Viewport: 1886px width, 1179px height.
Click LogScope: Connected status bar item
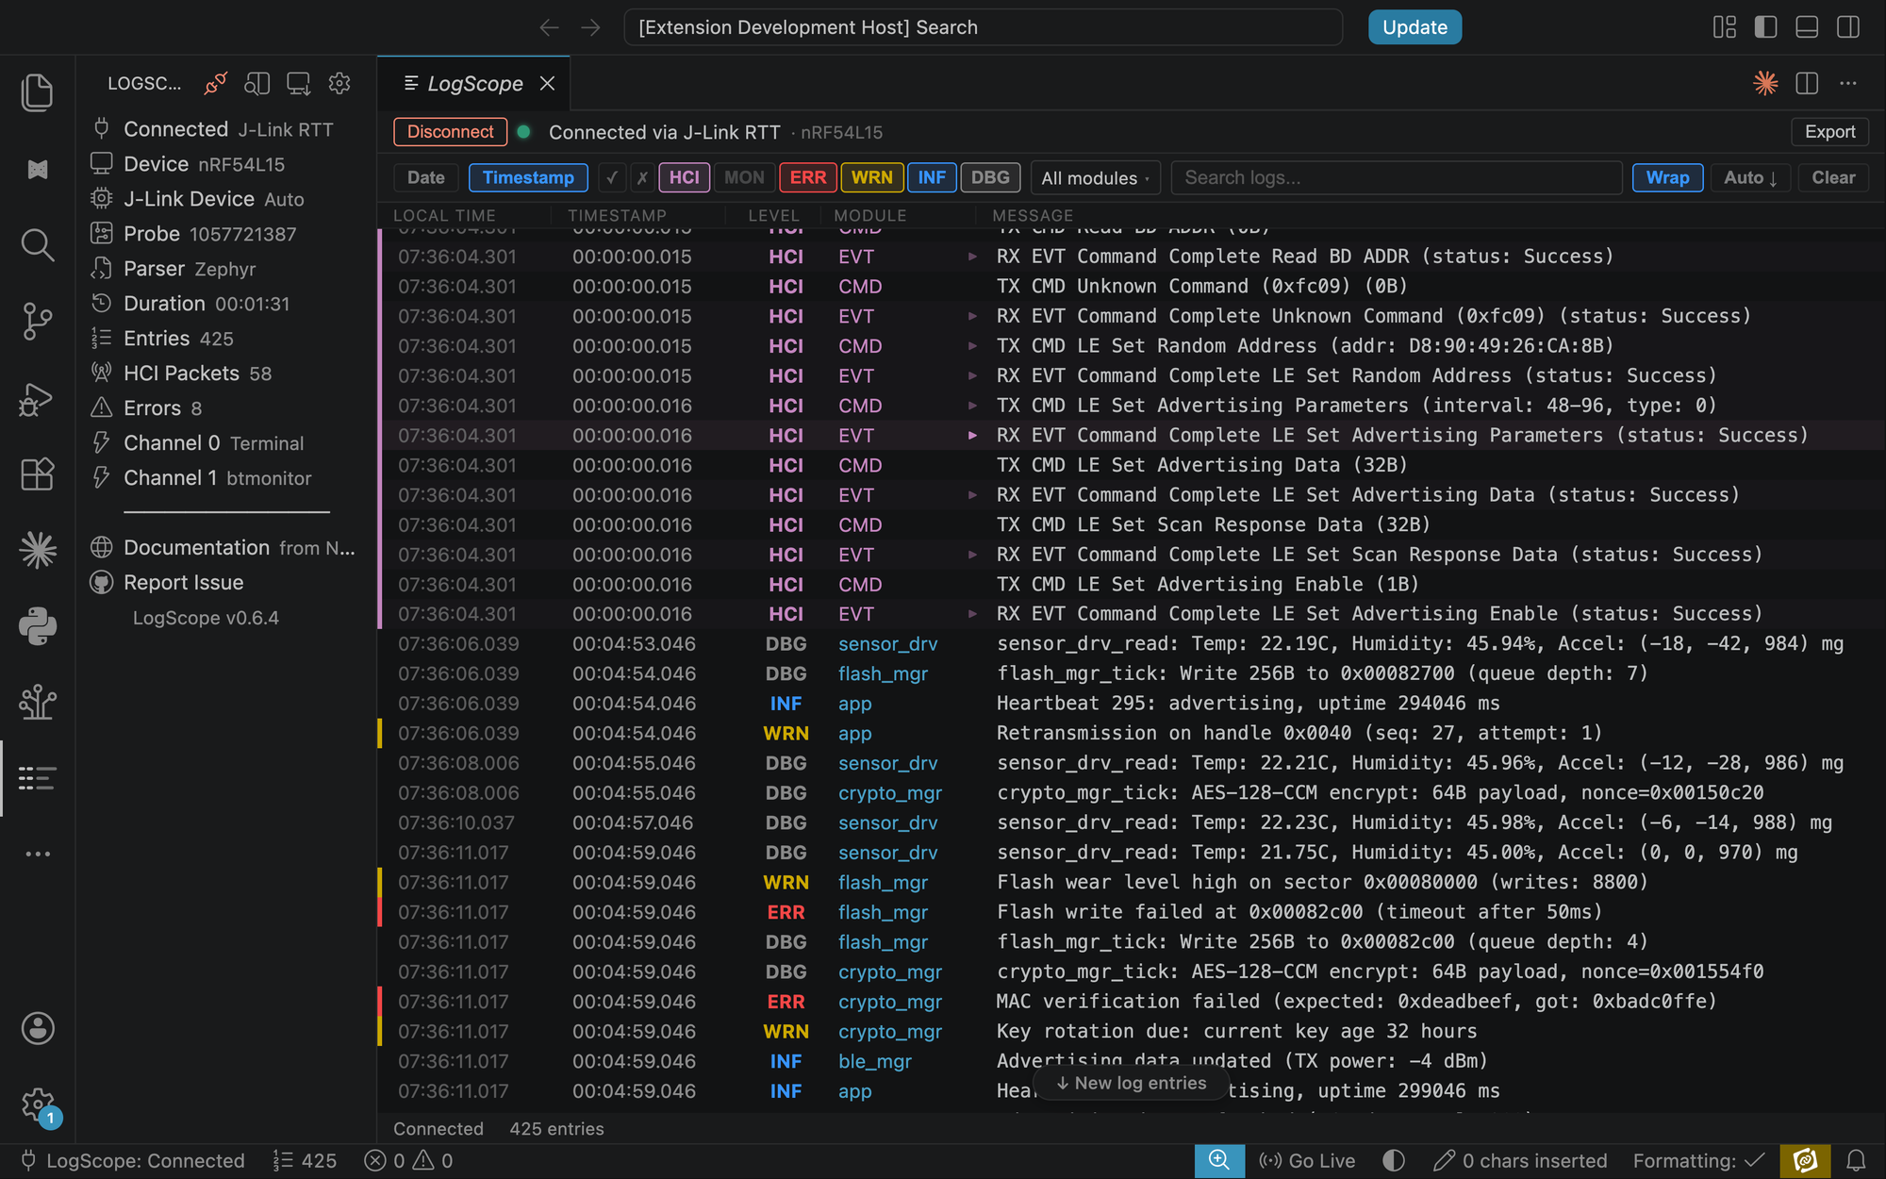tap(133, 1160)
